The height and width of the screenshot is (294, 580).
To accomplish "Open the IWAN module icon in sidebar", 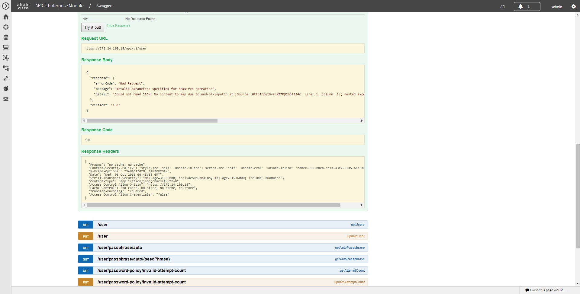I will tap(6, 68).
